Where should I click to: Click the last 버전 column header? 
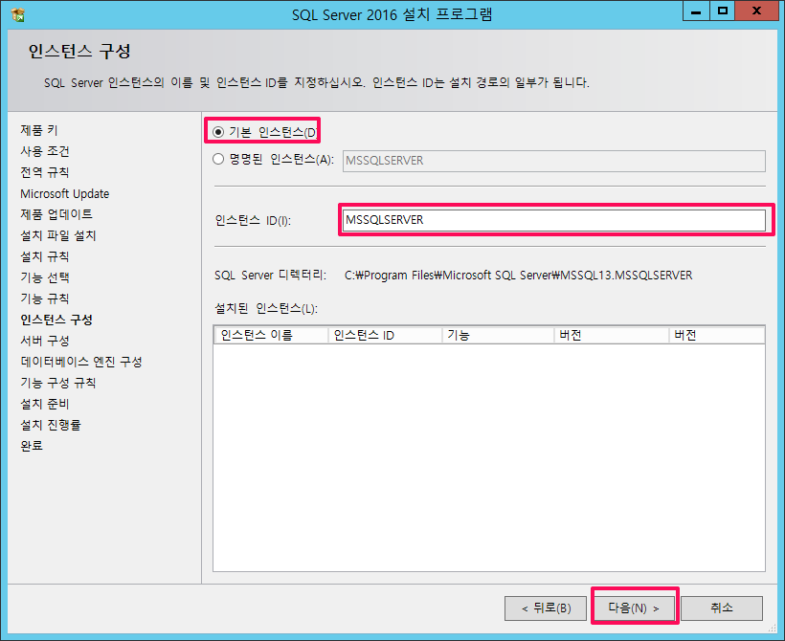(x=717, y=335)
